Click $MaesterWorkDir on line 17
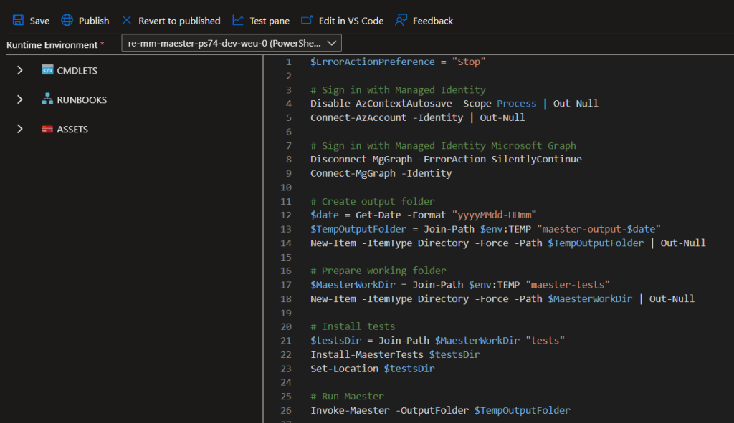The image size is (734, 423). click(353, 285)
